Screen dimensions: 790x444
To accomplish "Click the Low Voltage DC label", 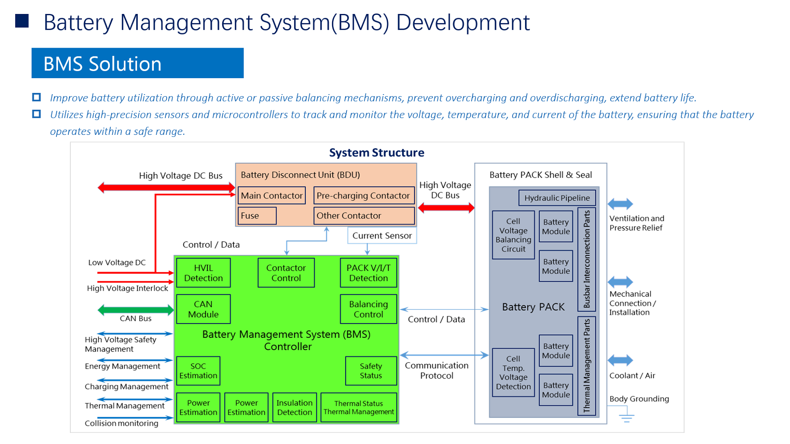I will click(x=117, y=262).
